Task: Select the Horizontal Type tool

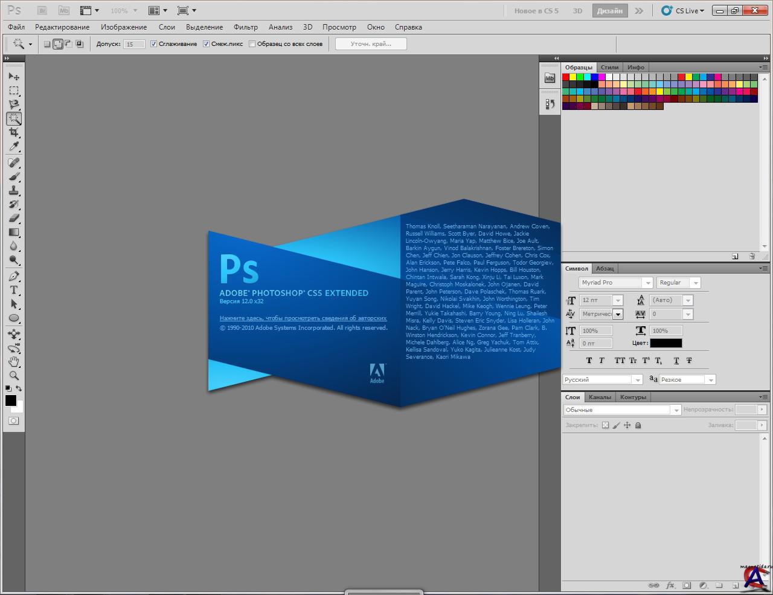Action: (x=14, y=290)
